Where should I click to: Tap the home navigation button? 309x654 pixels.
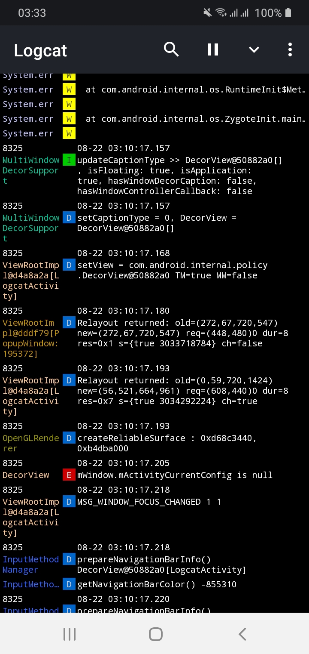pos(155,633)
